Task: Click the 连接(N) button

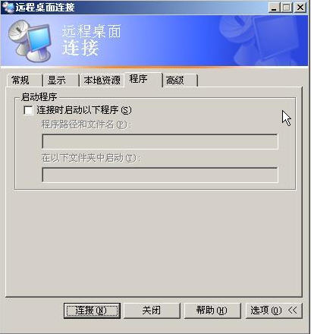Action: coord(92,310)
